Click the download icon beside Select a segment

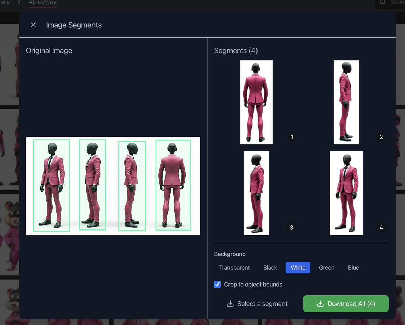230,304
